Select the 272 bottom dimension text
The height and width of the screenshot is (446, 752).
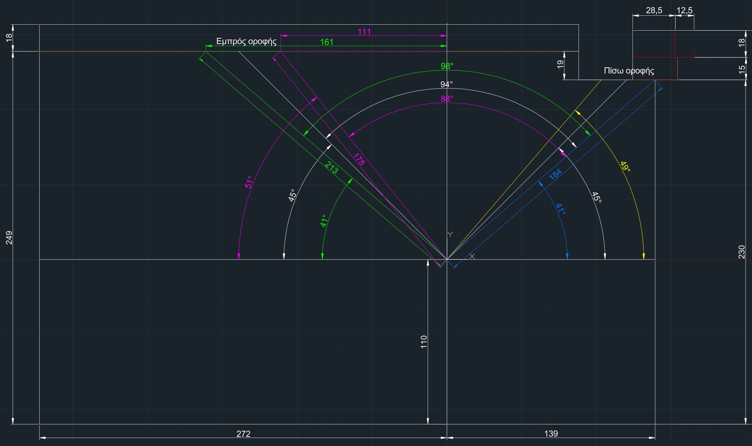click(x=243, y=434)
